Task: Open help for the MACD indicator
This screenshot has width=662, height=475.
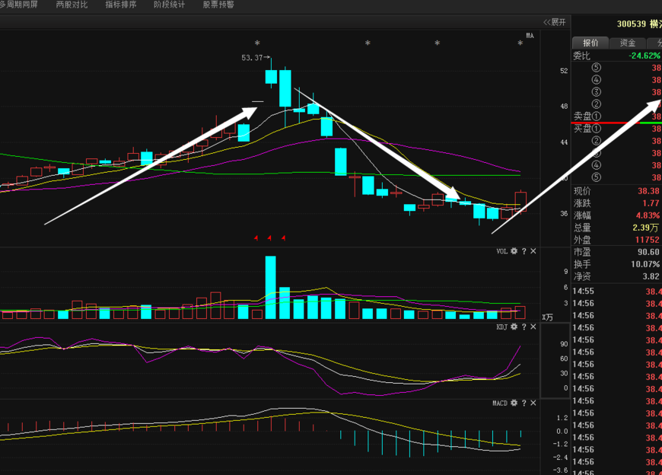Action: [x=524, y=403]
